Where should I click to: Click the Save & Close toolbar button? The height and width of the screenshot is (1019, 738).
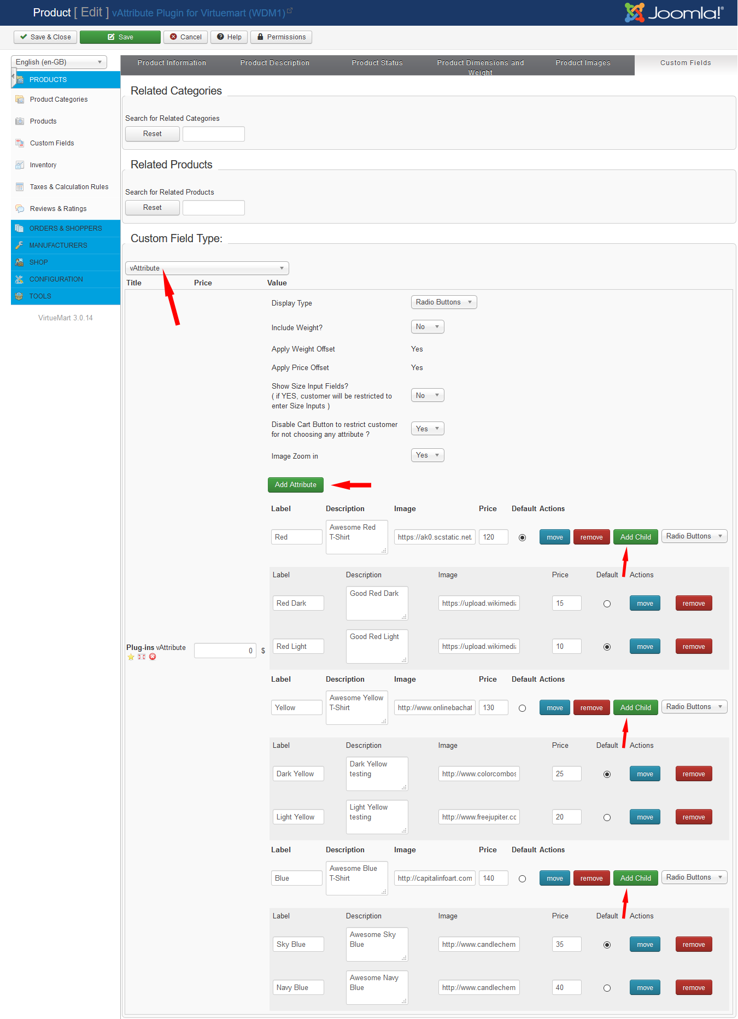(x=45, y=37)
